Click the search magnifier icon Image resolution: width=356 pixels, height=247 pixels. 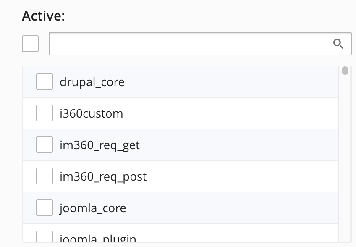pyautogui.click(x=338, y=44)
